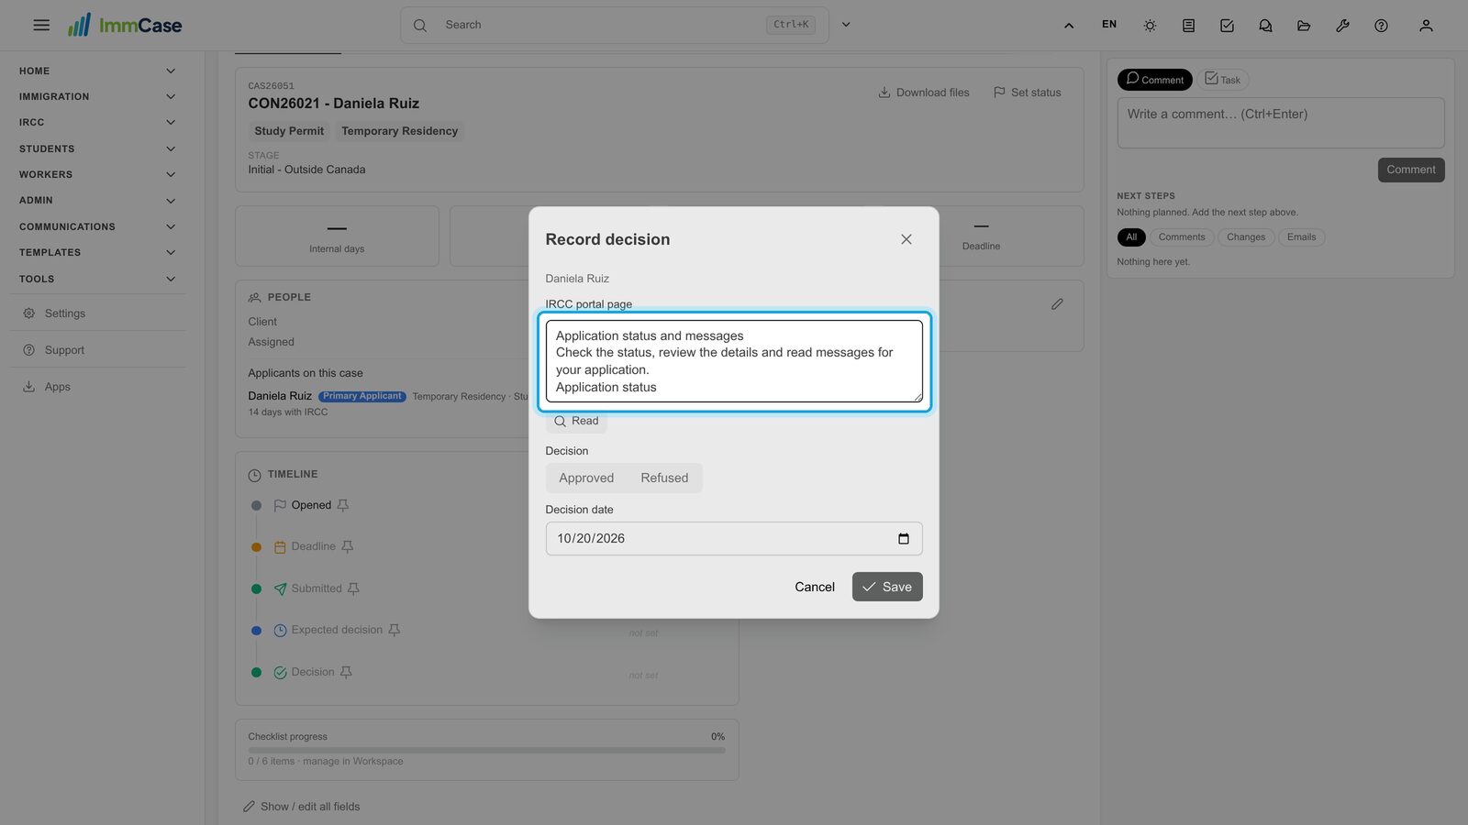Open Settings in the sidebar
The image size is (1468, 825).
[x=98, y=313]
